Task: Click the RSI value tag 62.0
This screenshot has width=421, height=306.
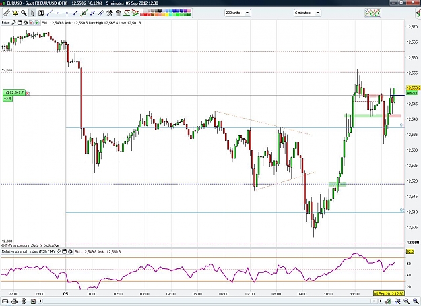Action: coord(410,251)
